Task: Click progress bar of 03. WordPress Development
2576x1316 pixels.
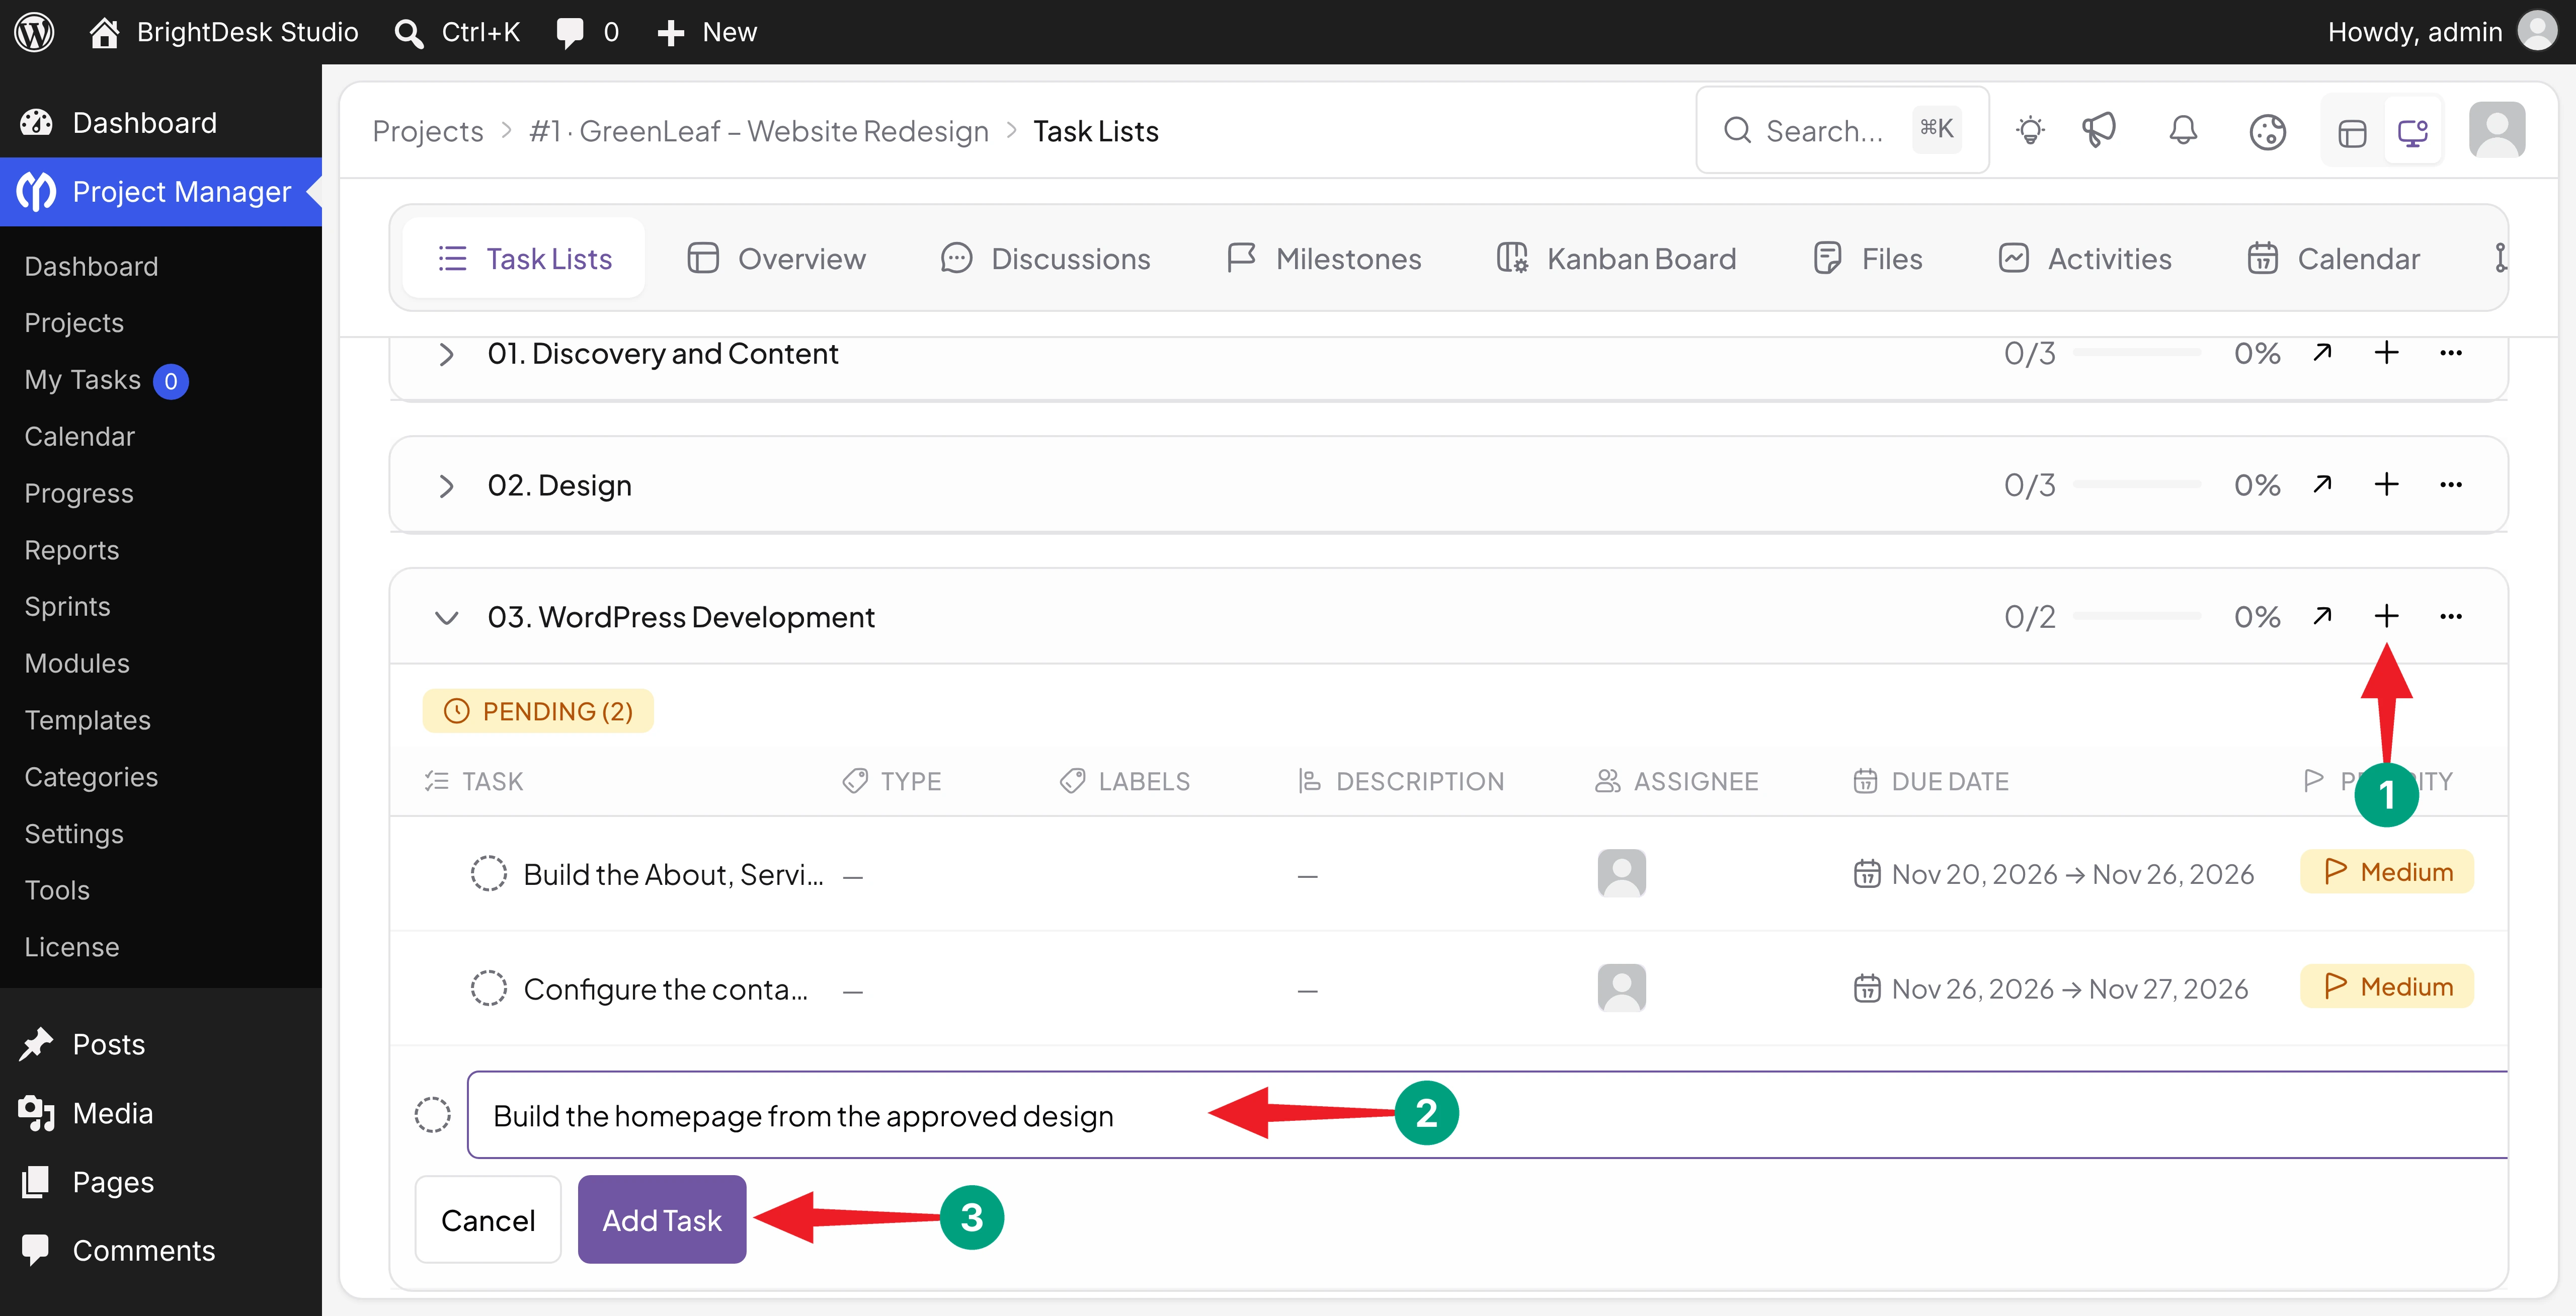Action: point(2137,617)
